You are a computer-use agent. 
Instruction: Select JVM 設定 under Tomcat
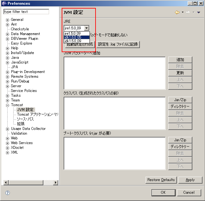click(x=25, y=110)
